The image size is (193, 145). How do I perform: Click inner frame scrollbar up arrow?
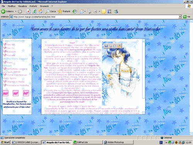point(144,40)
